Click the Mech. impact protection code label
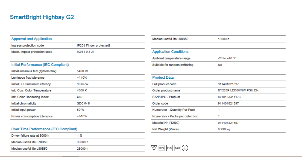Image resolution: width=302 pixels, height=157 pixels. click(x=32, y=52)
